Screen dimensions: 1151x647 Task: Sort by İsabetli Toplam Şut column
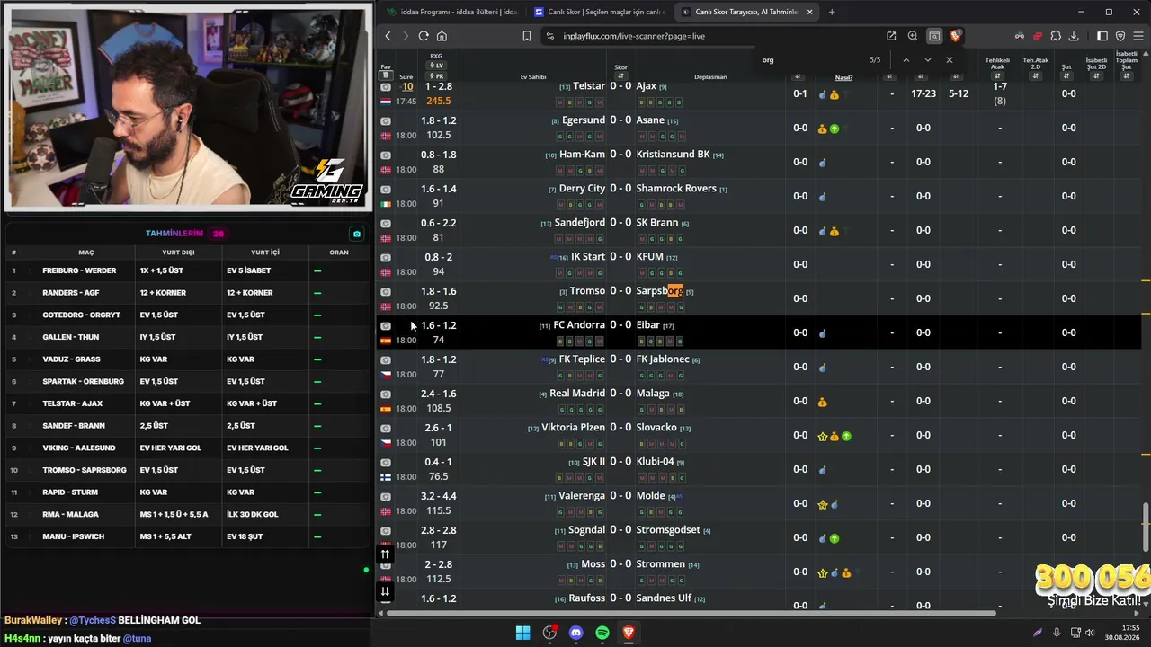tap(1126, 76)
